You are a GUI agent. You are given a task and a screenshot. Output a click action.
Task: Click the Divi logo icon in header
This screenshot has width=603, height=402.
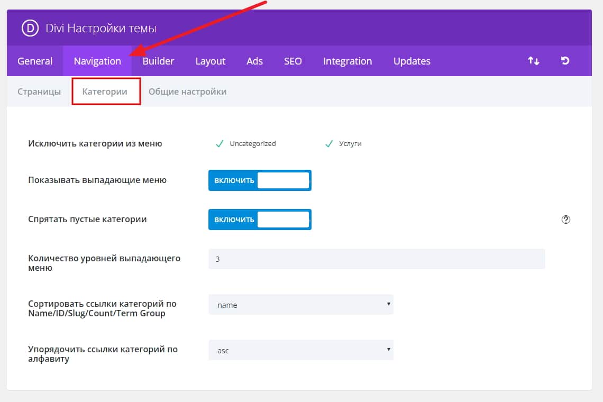click(29, 28)
